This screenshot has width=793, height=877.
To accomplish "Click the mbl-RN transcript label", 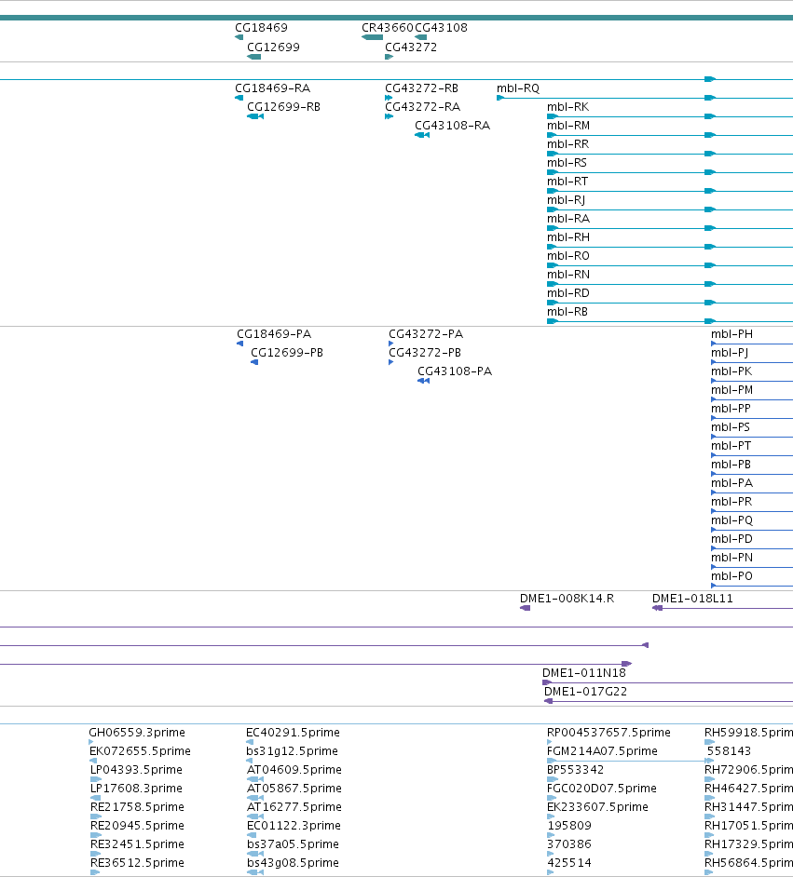I will click(x=568, y=275).
